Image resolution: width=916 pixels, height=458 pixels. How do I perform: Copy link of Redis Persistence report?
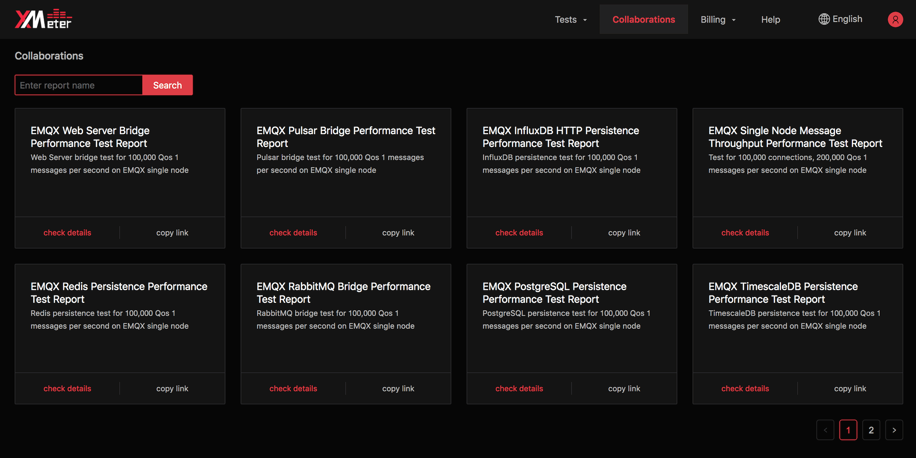172,388
